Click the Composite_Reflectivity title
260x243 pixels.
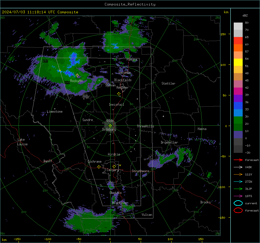(x=130, y=4)
